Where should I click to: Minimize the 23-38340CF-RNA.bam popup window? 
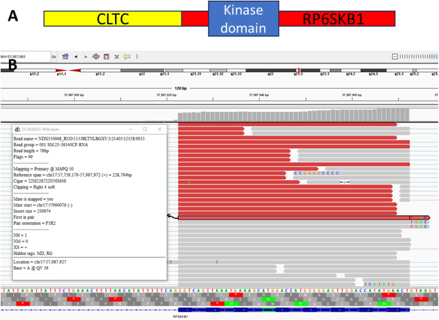coord(131,129)
